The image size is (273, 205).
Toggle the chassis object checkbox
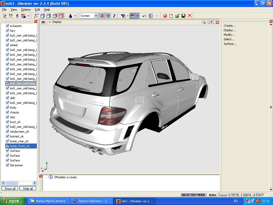coord(7,112)
